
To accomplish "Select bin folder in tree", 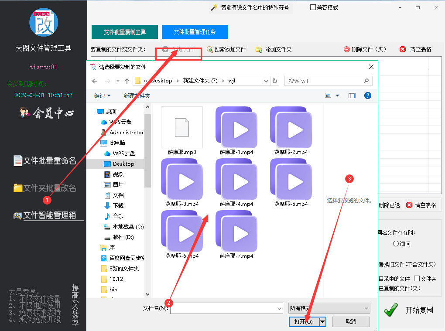I will coord(110,289).
